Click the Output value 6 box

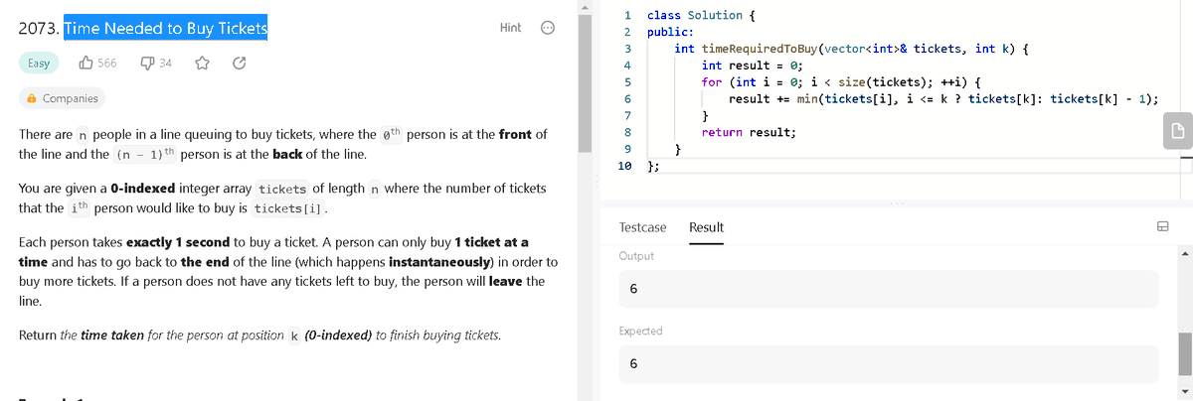click(x=888, y=289)
